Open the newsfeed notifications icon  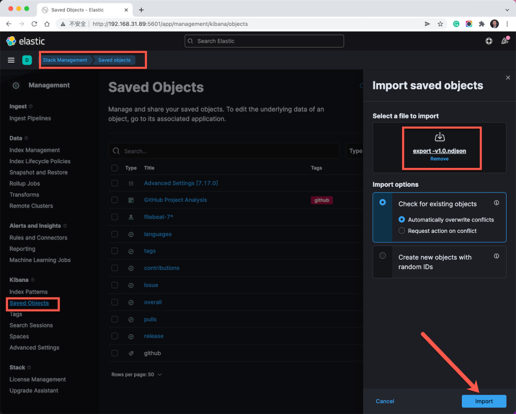tap(505, 41)
